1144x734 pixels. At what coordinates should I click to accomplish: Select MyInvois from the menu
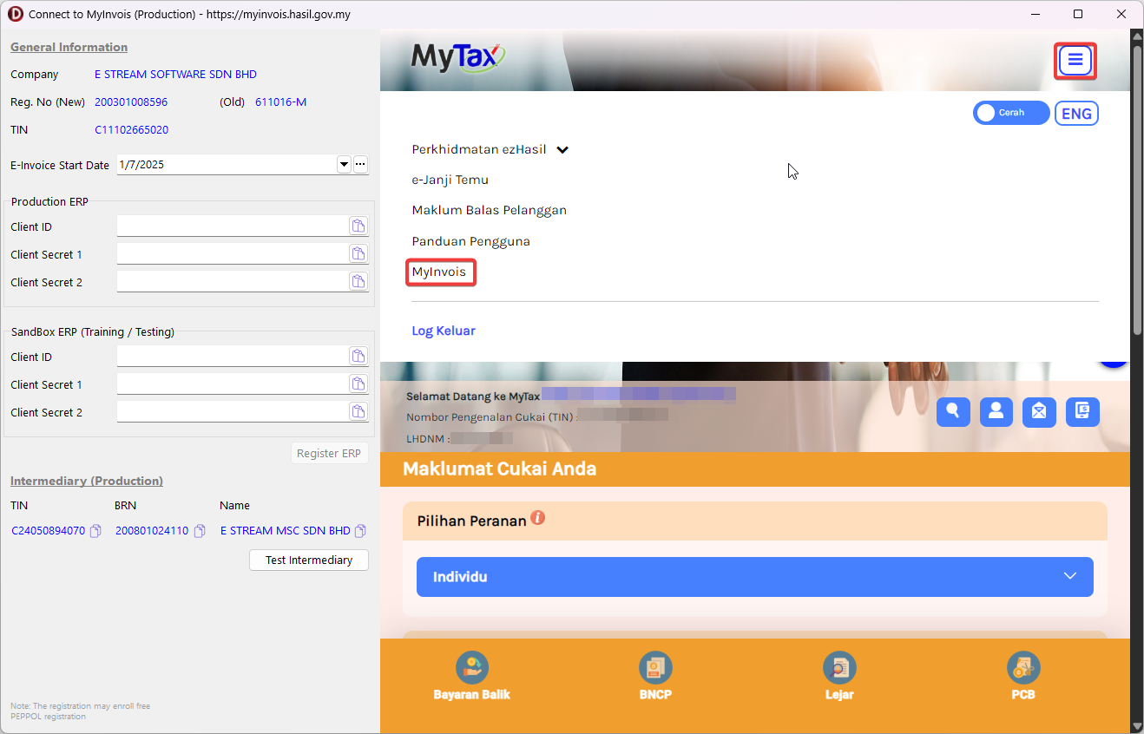[x=439, y=272]
